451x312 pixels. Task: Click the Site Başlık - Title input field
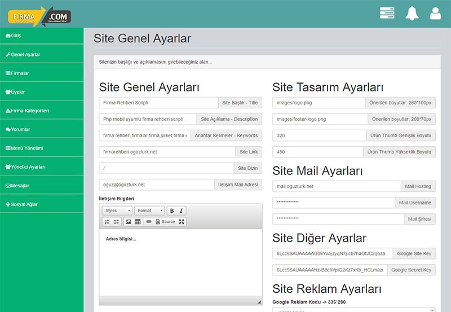coord(158,103)
